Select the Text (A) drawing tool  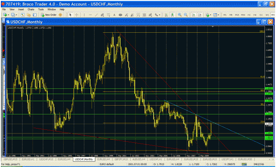[x=114, y=15]
